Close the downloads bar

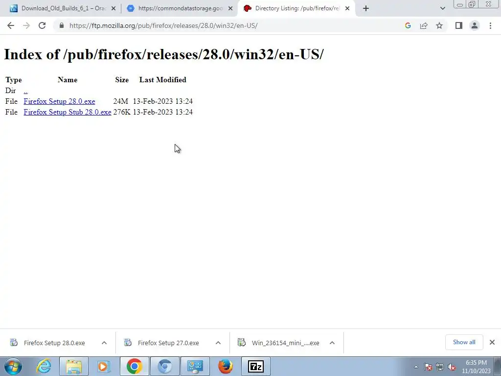tap(492, 342)
